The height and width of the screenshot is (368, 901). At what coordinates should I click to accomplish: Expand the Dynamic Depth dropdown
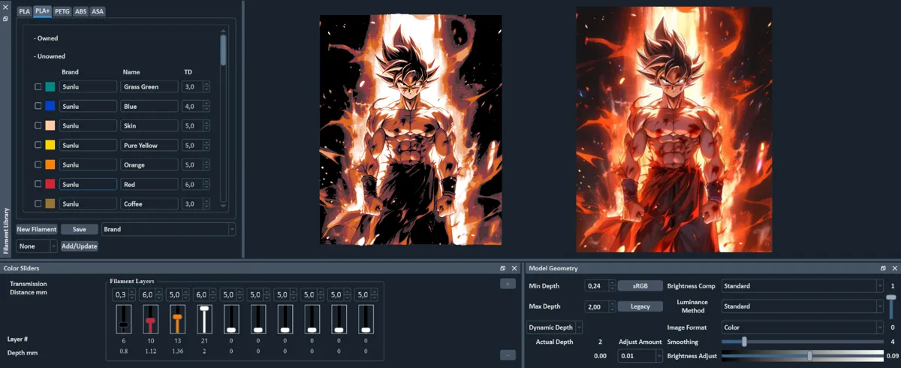point(555,327)
